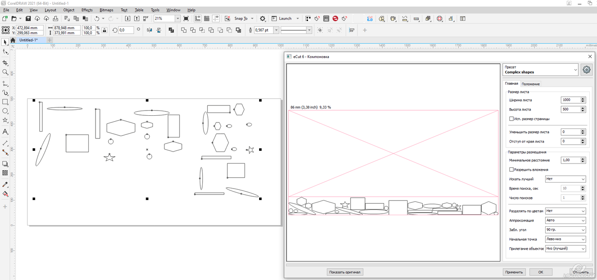
Task: Click the New document icon
Action: click(x=5, y=18)
